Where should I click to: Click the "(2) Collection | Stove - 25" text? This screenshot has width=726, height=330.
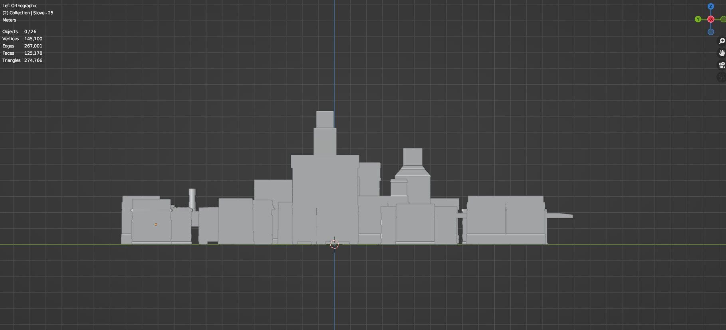(x=28, y=13)
